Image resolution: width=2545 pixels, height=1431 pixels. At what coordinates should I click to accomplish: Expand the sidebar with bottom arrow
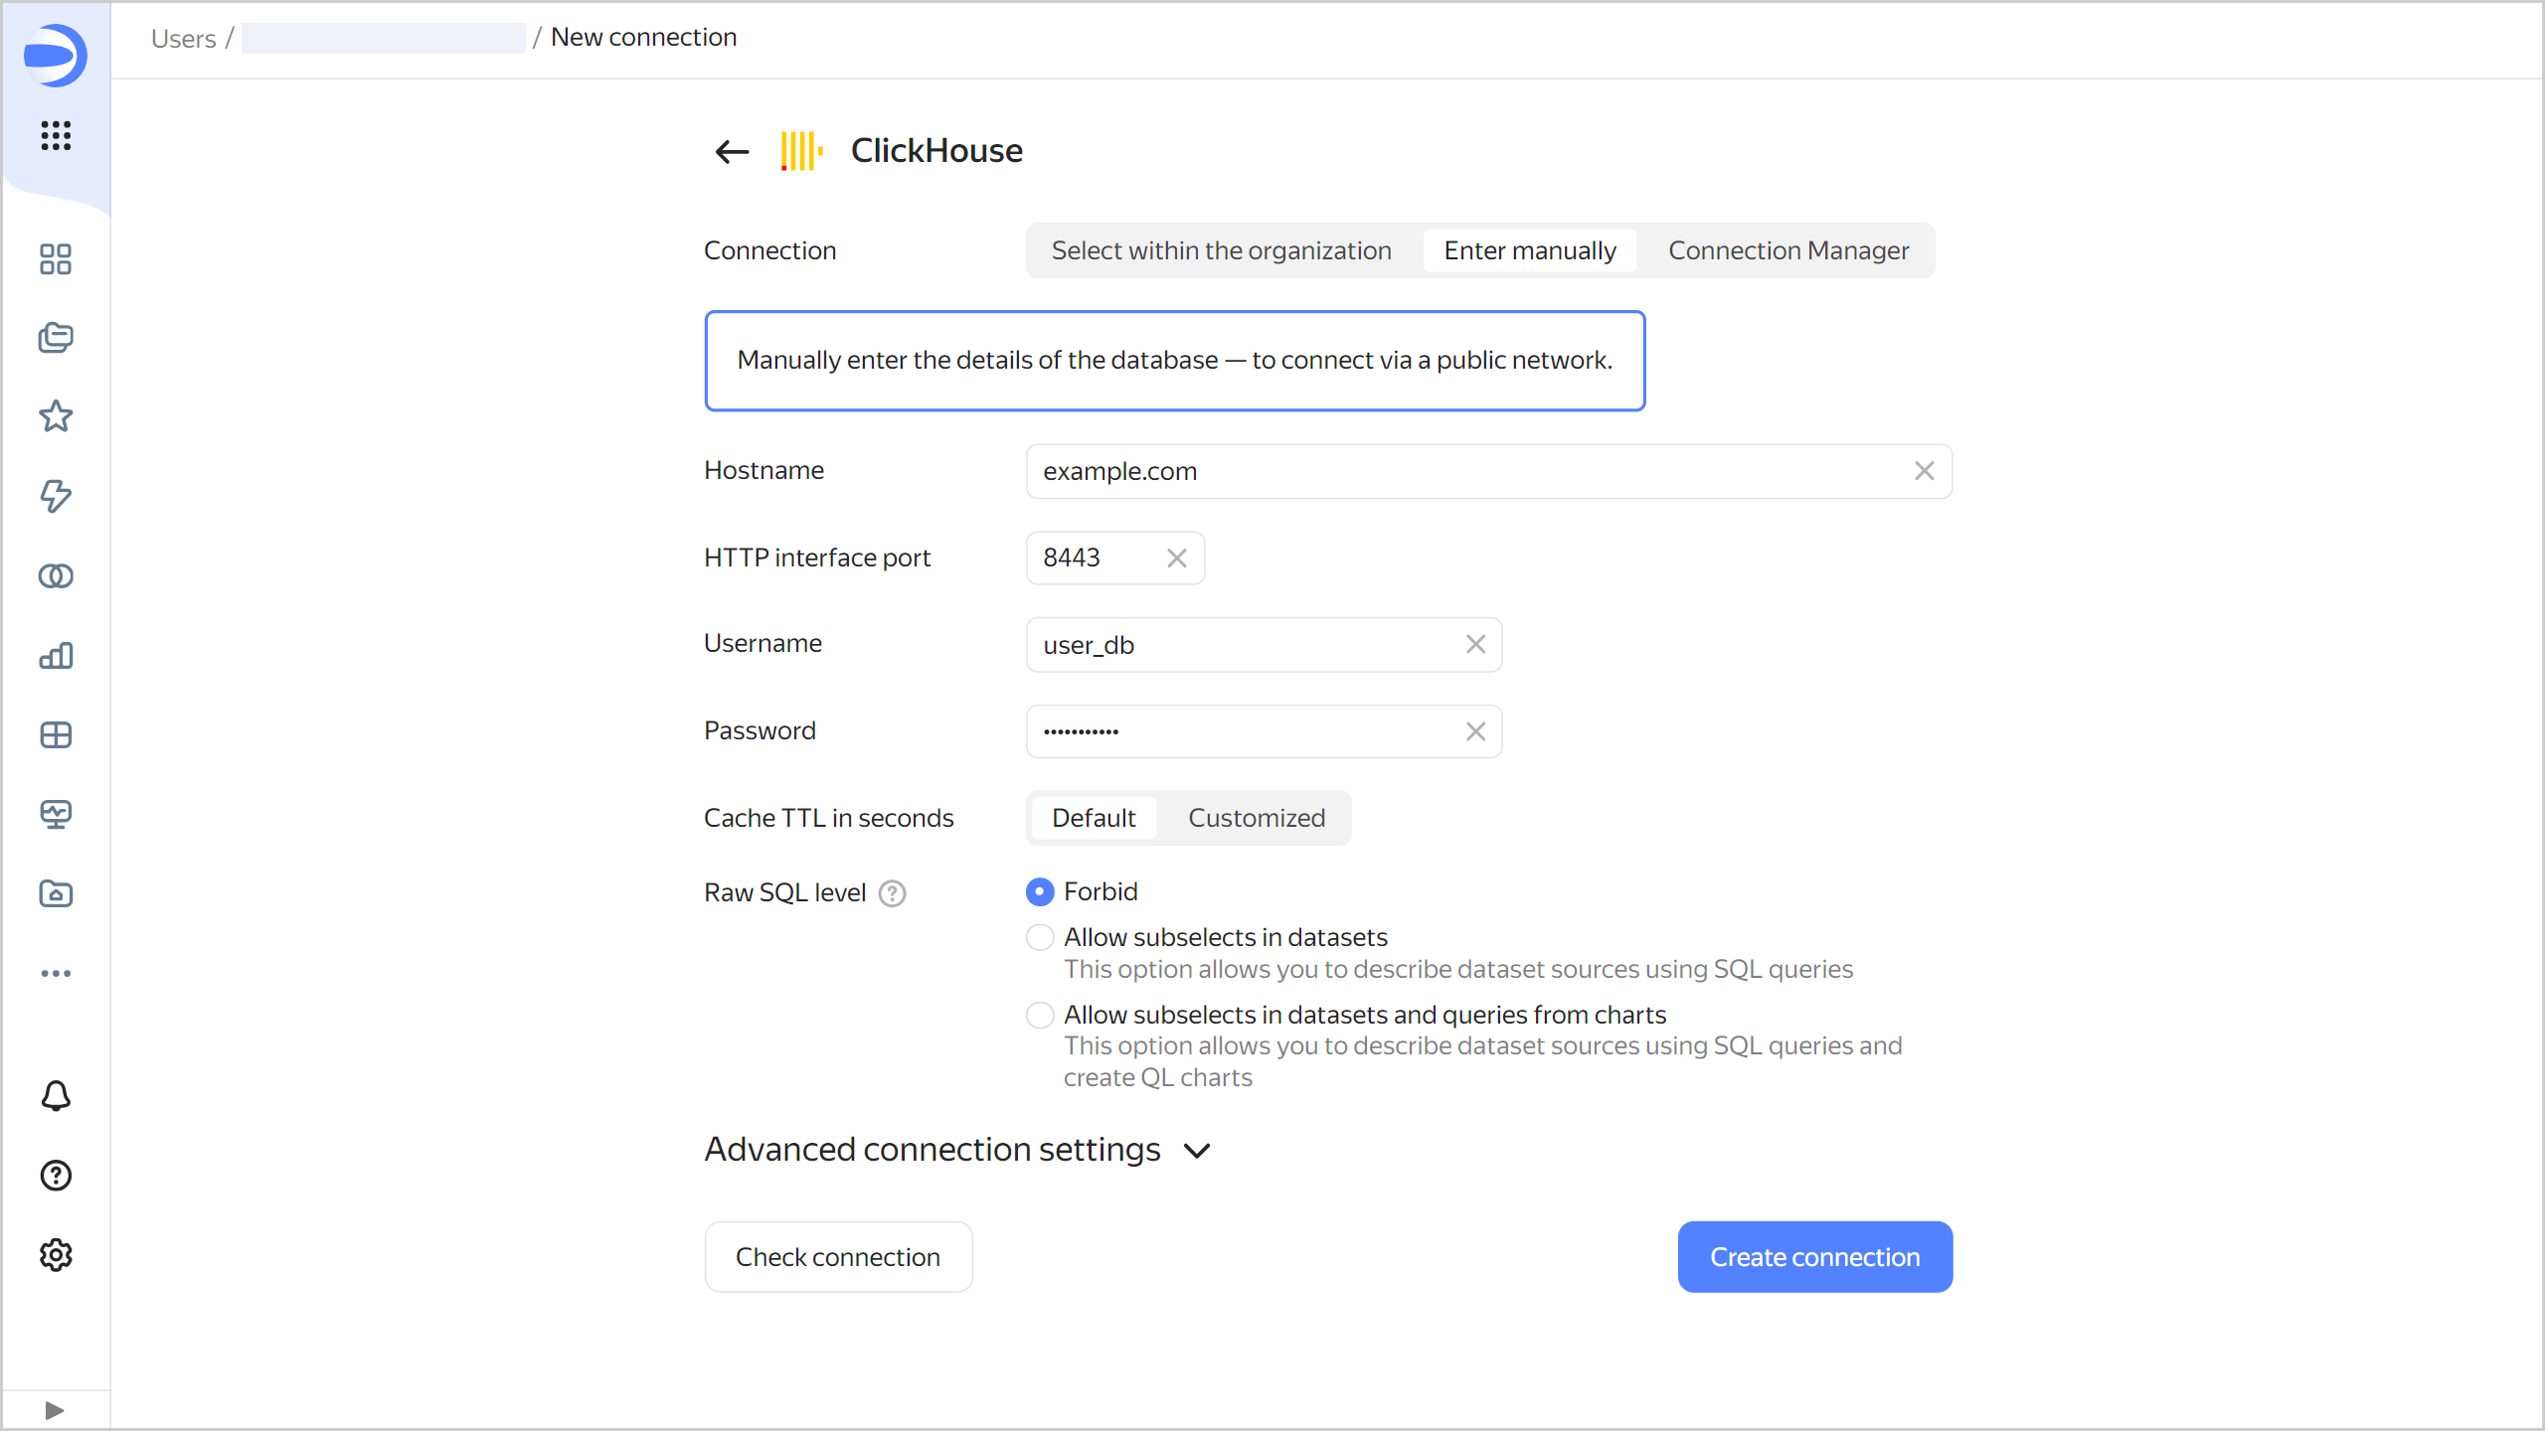55,1410
